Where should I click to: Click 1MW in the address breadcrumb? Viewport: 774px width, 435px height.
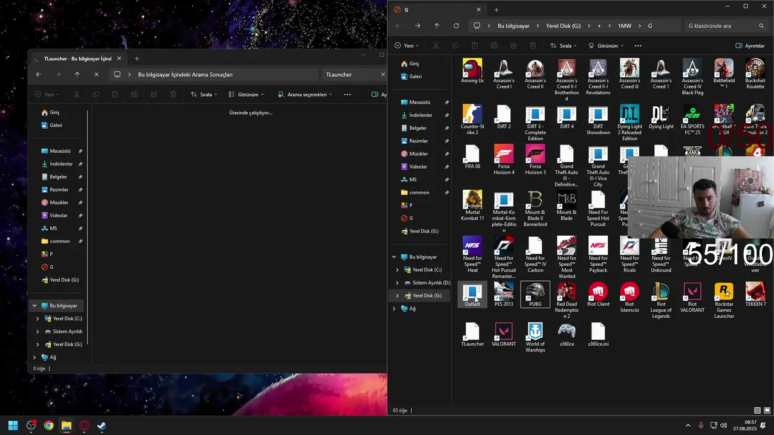click(x=624, y=26)
